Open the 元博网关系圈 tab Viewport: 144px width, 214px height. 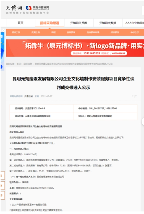coord(79,23)
